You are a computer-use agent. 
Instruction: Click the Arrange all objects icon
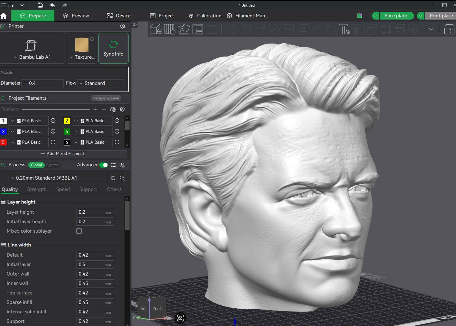point(198,29)
